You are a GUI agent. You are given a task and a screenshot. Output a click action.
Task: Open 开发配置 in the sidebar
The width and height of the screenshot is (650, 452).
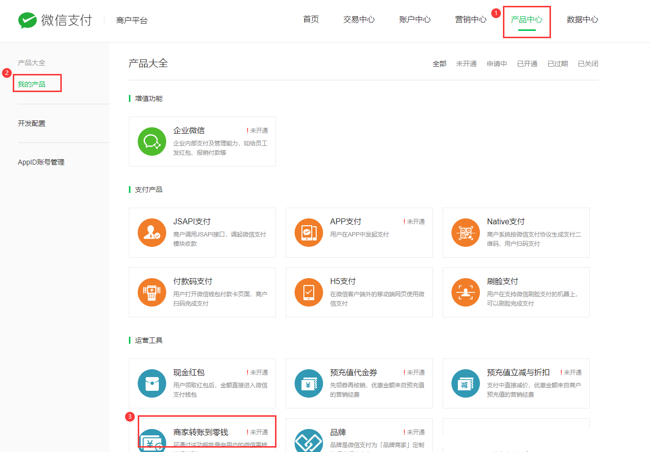click(x=32, y=123)
